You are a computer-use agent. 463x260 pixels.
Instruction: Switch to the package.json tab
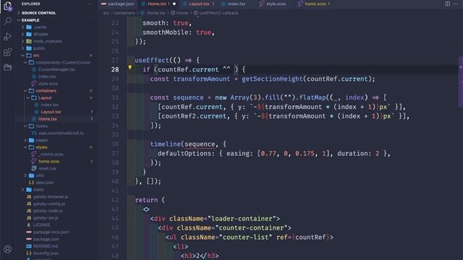117,4
